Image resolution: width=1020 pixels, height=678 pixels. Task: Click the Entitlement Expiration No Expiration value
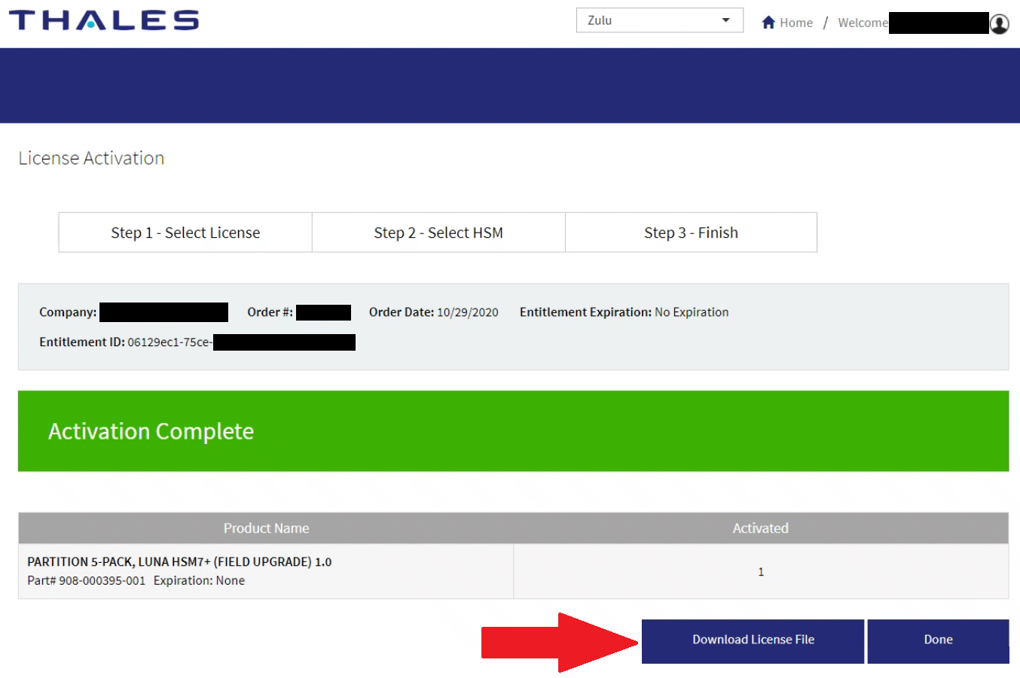pos(692,312)
